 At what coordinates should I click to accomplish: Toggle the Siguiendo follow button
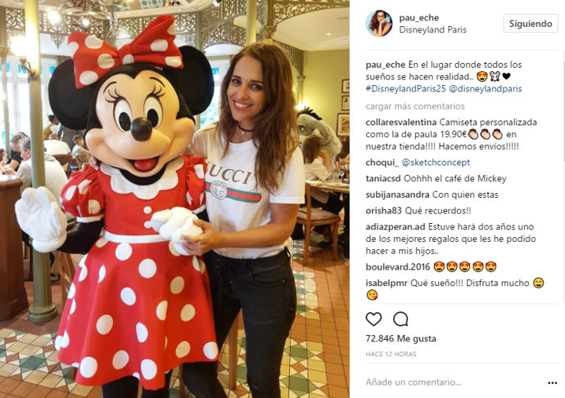[x=531, y=24]
